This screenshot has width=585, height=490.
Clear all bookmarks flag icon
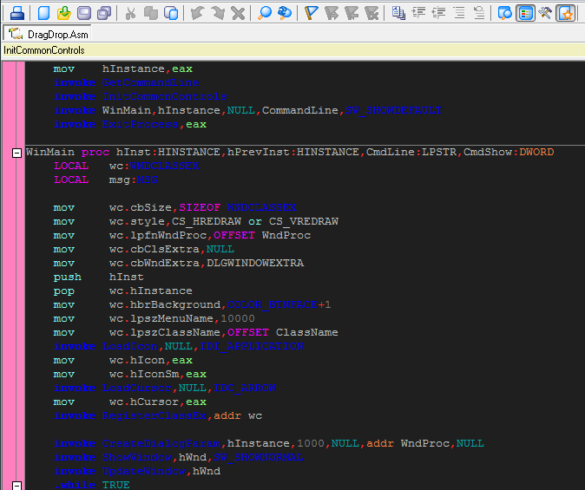point(371,13)
